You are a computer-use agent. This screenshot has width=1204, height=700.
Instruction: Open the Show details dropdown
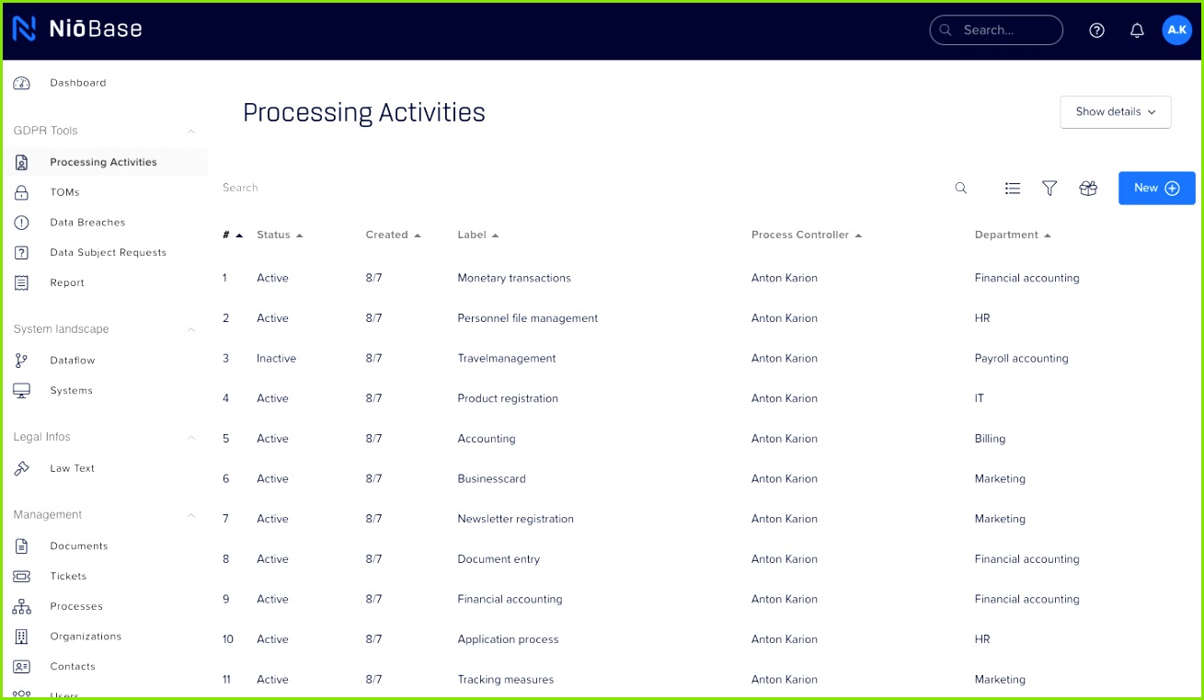(x=1115, y=111)
